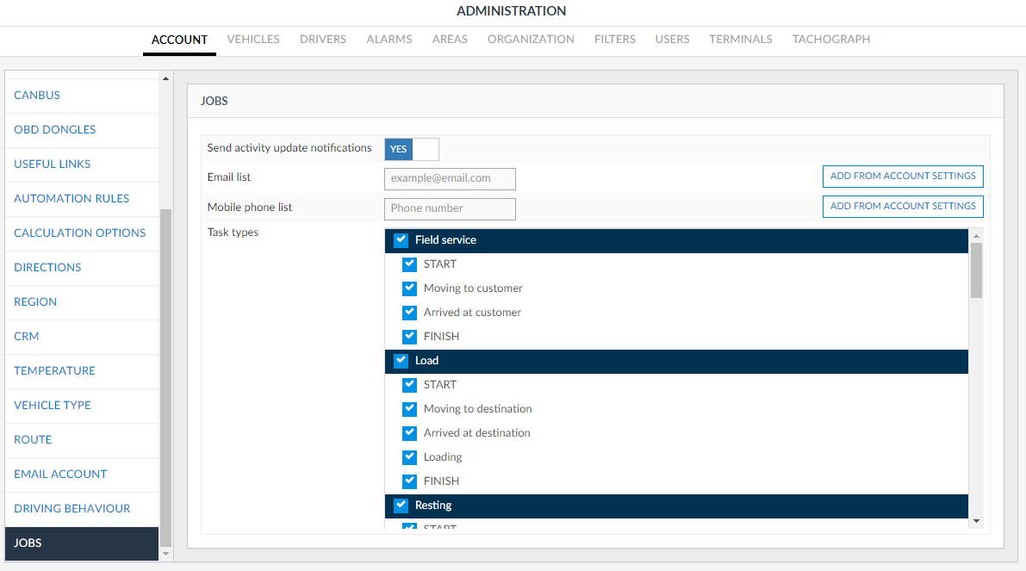The height and width of the screenshot is (571, 1026).
Task: Uncheck the Resting group checkbox
Action: pos(401,506)
